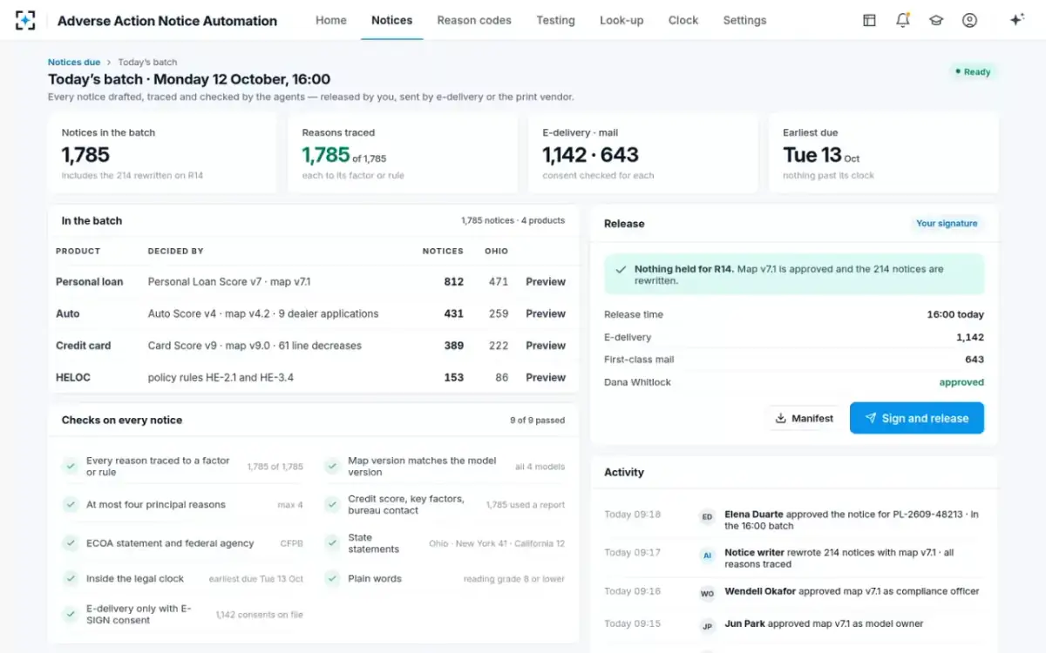Click the Notice writer AI avatar
The image size is (1046, 653).
pyautogui.click(x=708, y=555)
